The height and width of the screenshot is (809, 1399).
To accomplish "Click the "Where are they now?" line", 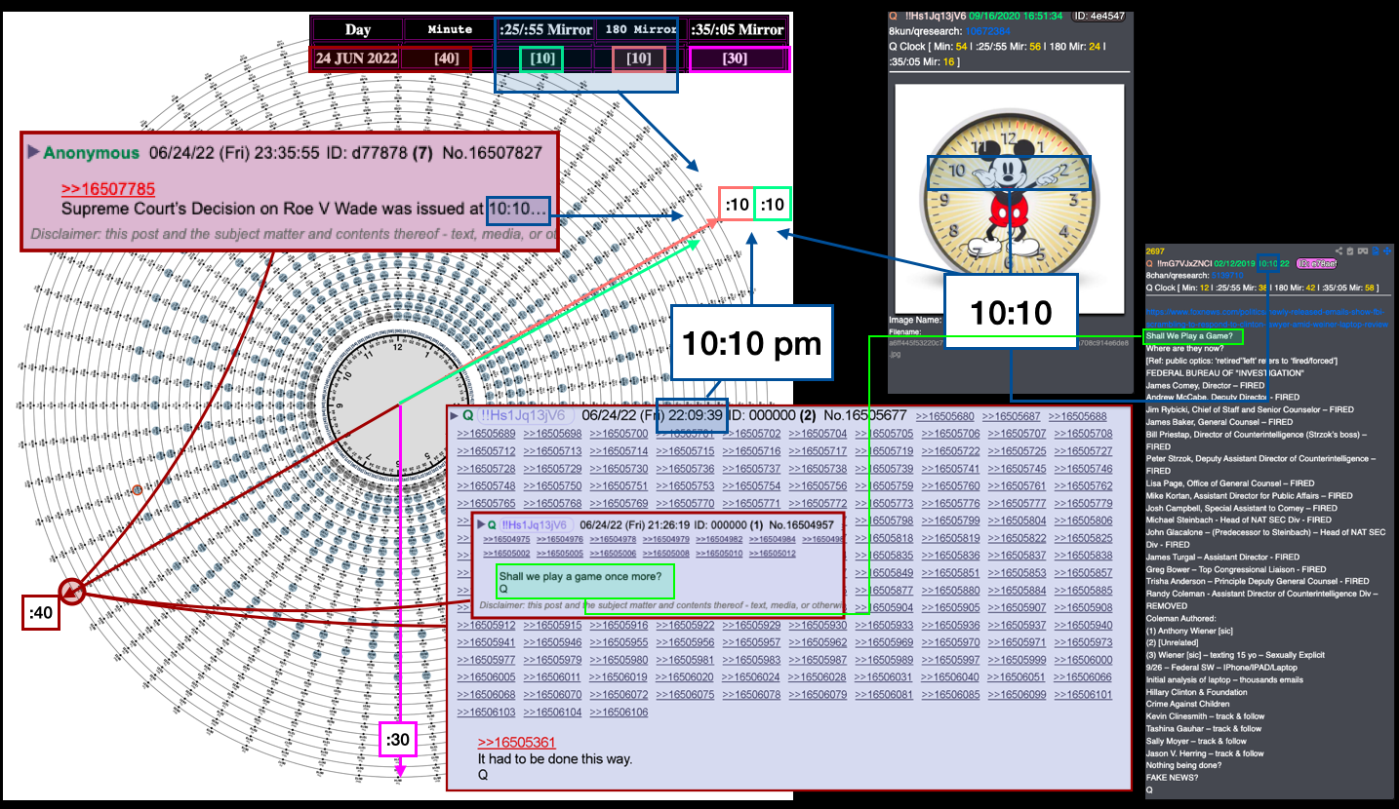I will click(1184, 348).
